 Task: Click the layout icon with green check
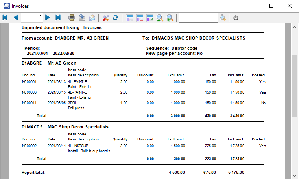click(149, 18)
